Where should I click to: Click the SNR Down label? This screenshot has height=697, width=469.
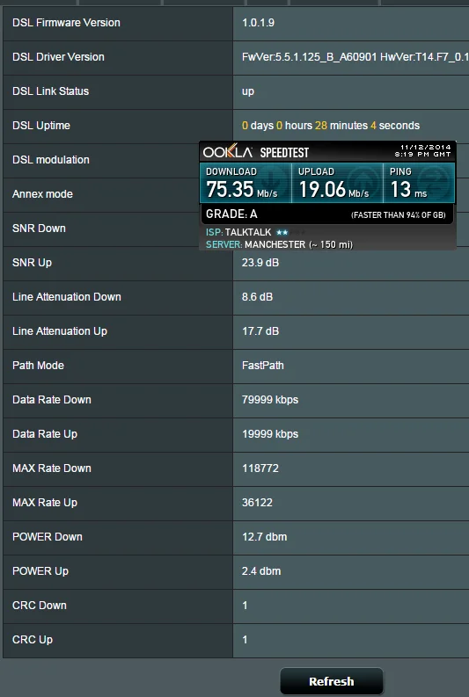[x=39, y=228]
